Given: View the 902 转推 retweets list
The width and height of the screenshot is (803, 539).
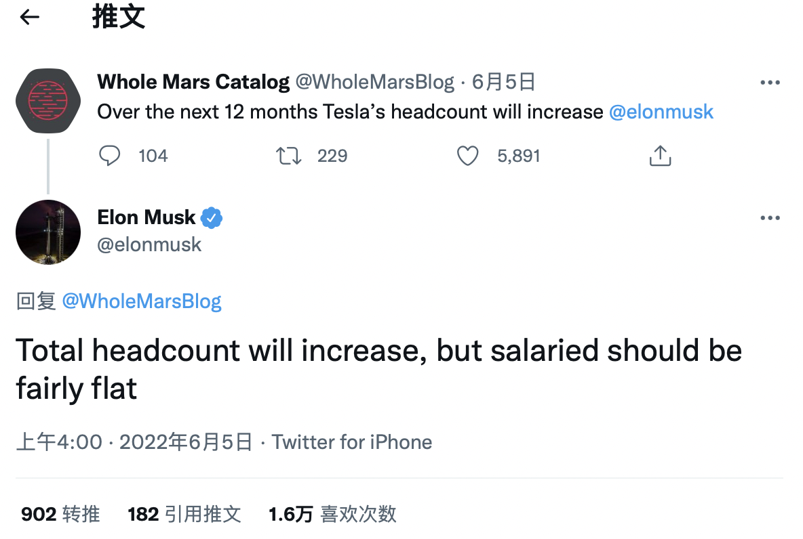Looking at the screenshot, I should point(60,514).
